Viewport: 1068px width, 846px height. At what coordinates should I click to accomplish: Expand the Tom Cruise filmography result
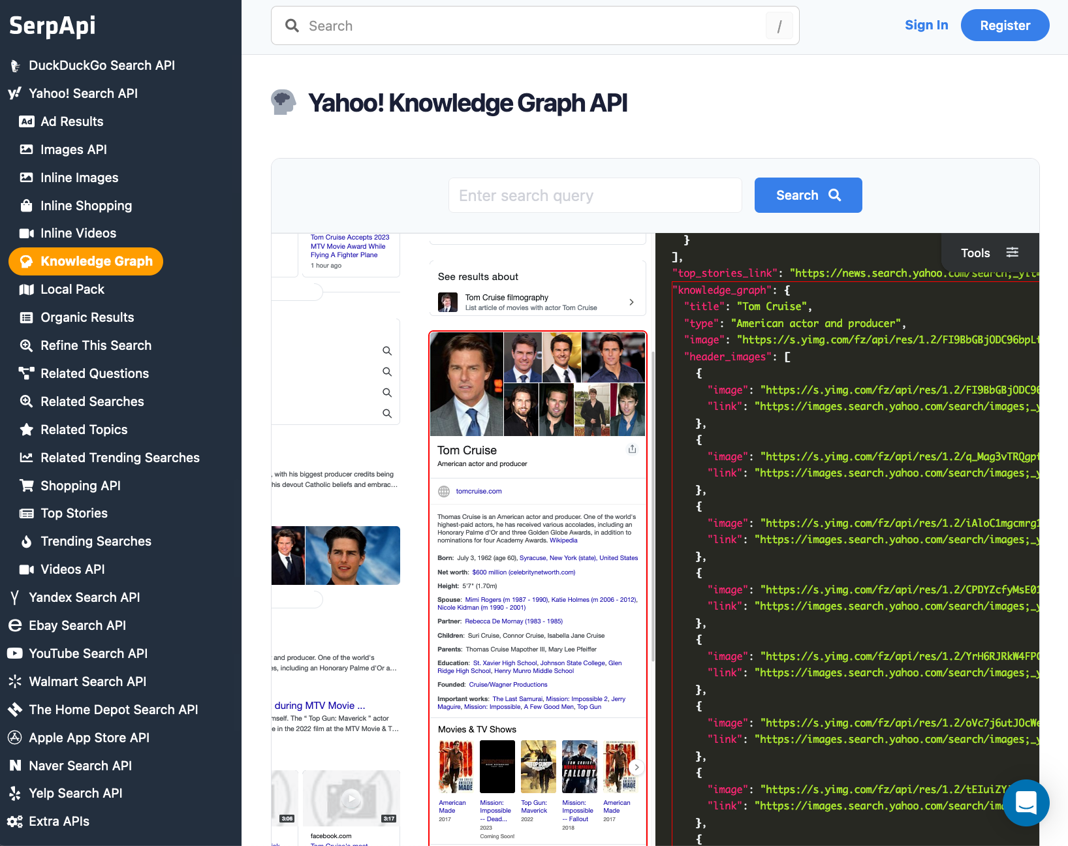(x=537, y=302)
